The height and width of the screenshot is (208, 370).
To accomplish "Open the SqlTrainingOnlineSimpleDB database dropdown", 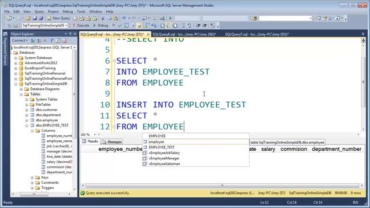I will pyautogui.click(x=66, y=25).
